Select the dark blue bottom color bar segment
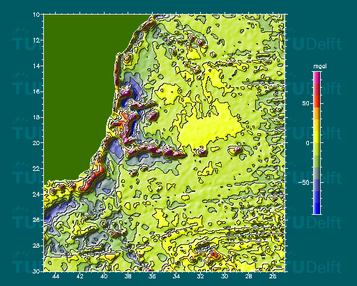Image resolution: width=357 pixels, height=286 pixels. pyautogui.click(x=317, y=209)
